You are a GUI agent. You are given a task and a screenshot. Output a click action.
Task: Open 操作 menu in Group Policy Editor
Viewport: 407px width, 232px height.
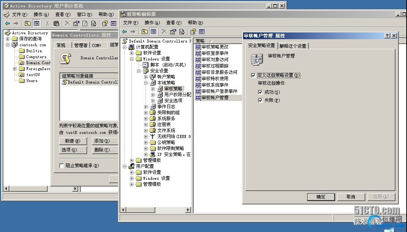click(x=152, y=23)
